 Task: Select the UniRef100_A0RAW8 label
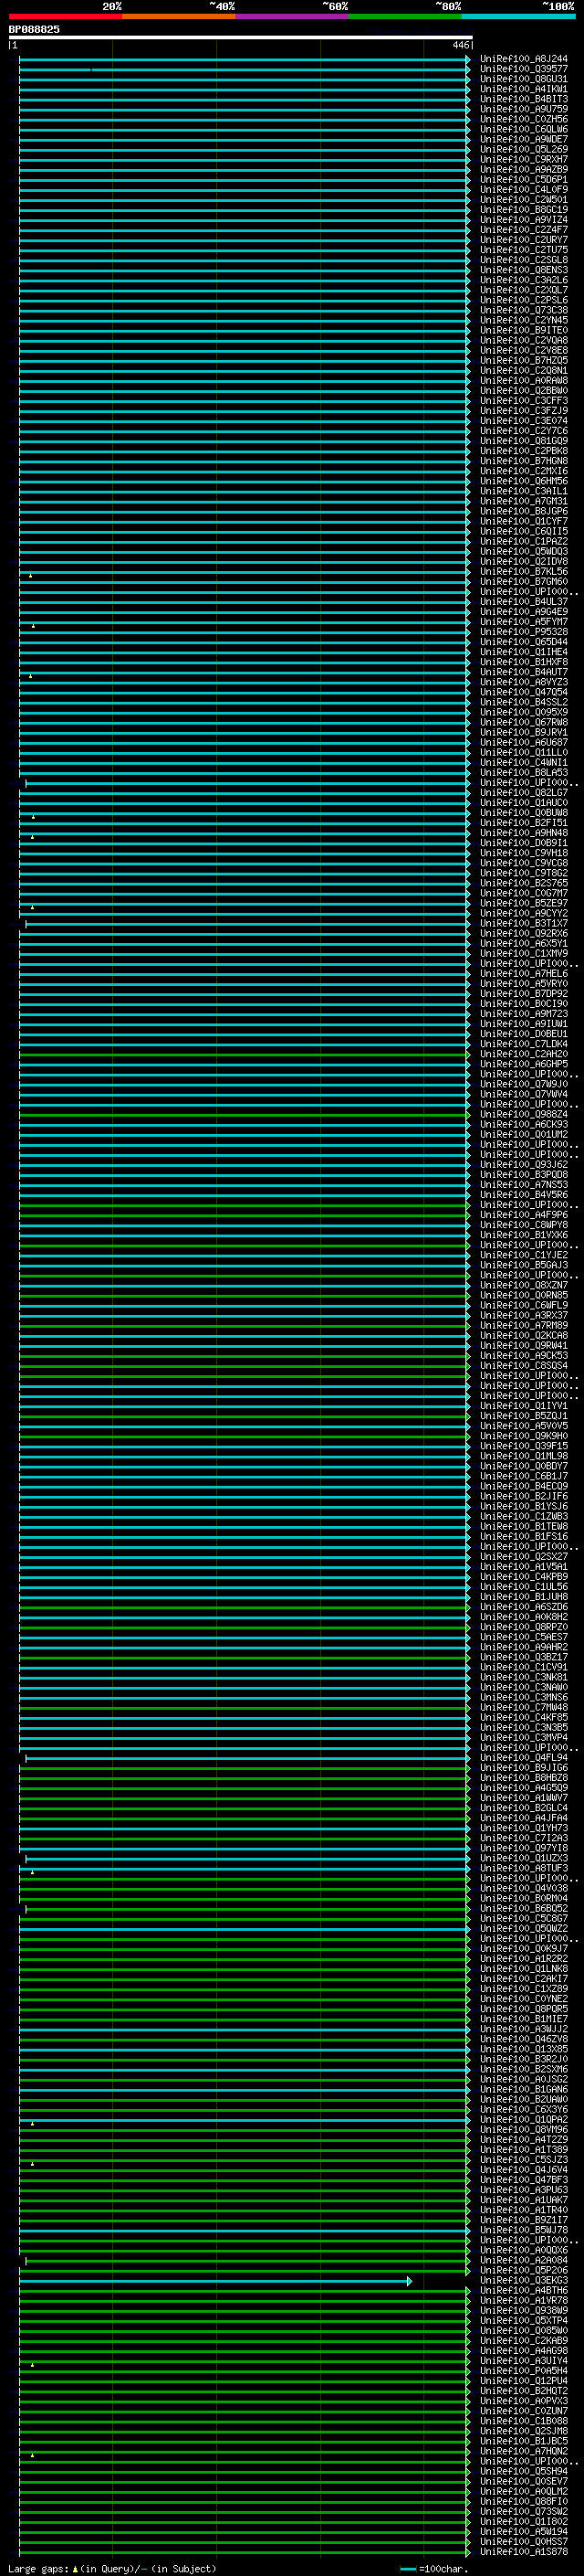523,381
